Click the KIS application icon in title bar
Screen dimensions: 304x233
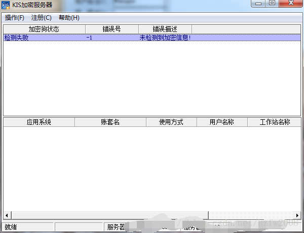pyautogui.click(x=6, y=5)
